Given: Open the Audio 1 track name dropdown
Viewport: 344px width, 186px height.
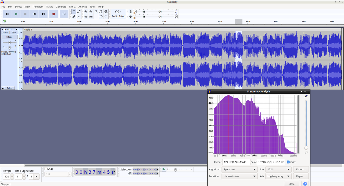Looking at the screenshot, I should click(11, 29).
